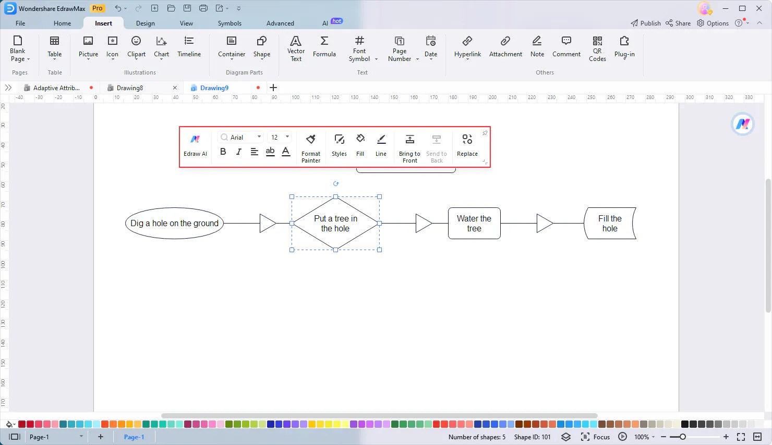Insert Clipart
Image resolution: width=772 pixels, height=445 pixels.
coord(136,47)
